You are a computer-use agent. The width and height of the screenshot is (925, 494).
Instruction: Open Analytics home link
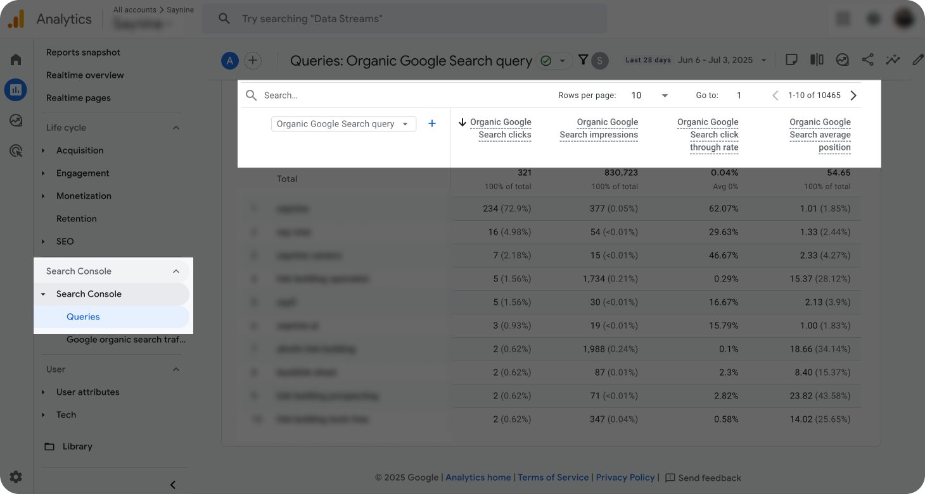[x=478, y=478]
